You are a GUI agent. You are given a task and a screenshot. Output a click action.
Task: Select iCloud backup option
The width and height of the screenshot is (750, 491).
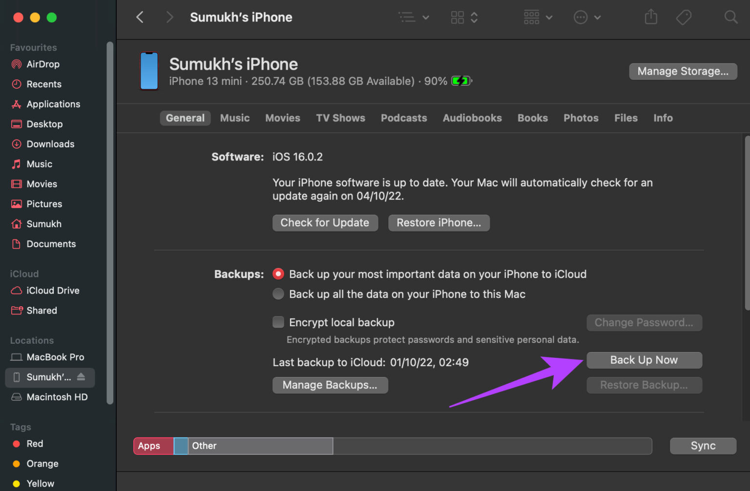278,274
